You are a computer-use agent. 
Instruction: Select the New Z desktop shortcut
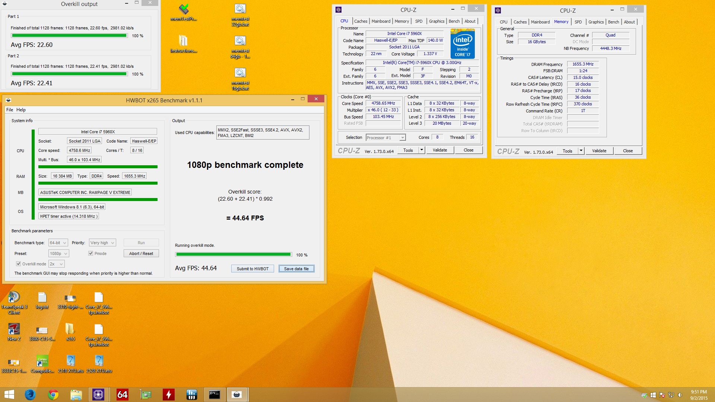coord(14,332)
